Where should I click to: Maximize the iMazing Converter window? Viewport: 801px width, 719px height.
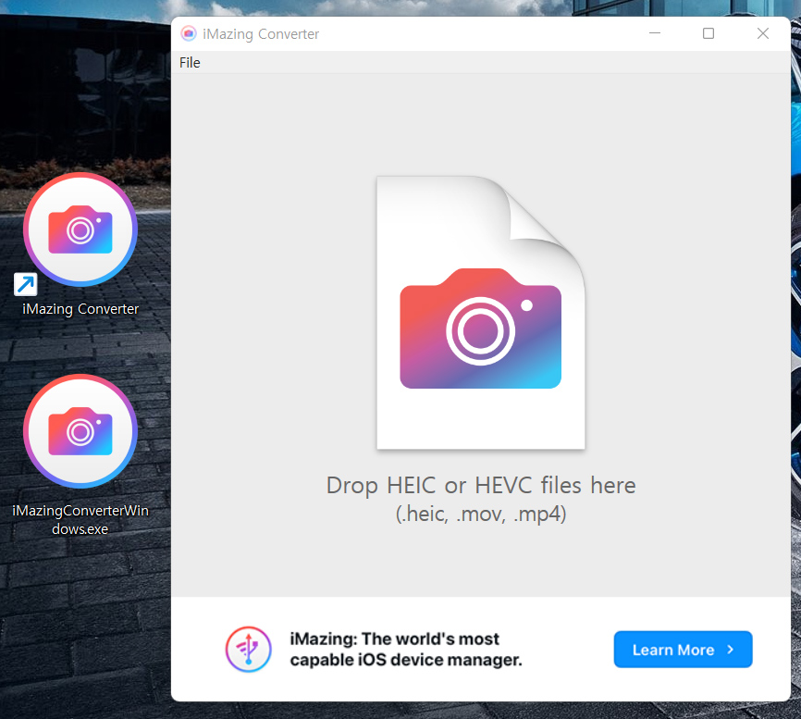pos(709,33)
